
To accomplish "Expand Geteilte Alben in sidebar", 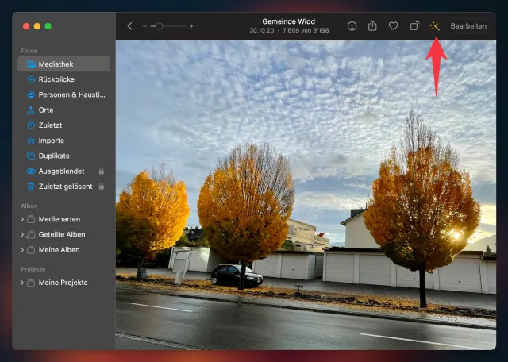I will [x=22, y=235].
